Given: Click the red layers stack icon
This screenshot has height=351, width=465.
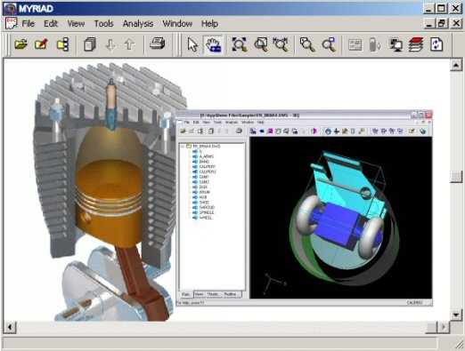Looking at the screenshot, I should pyautogui.click(x=416, y=44).
